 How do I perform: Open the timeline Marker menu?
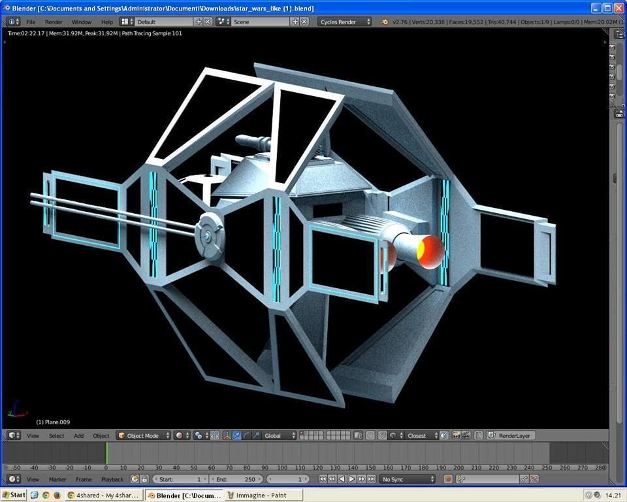(x=57, y=479)
